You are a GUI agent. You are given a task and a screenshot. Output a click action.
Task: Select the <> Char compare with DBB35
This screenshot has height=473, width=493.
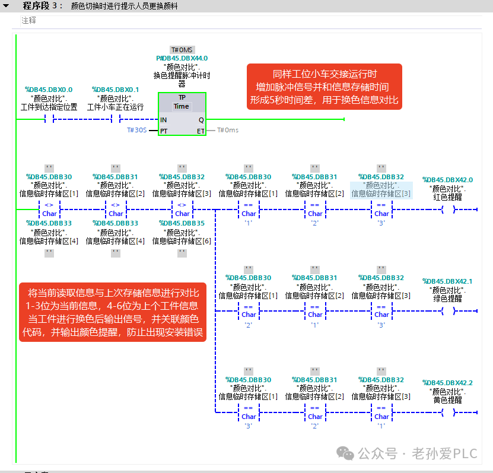click(x=182, y=209)
